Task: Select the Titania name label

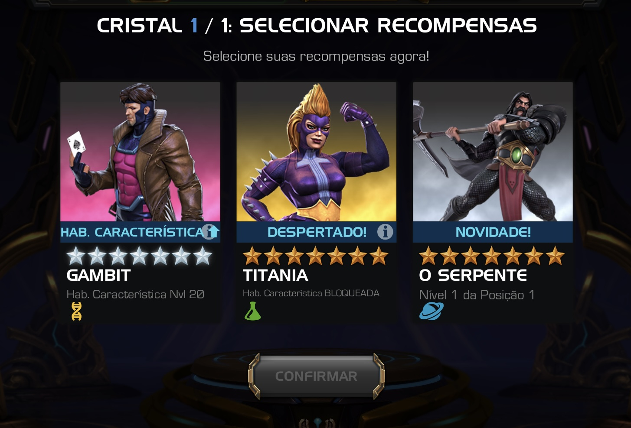Action: click(x=275, y=276)
